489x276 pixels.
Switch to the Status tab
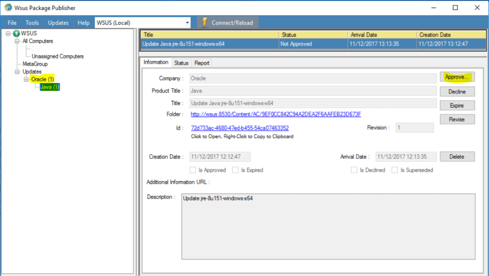click(x=181, y=62)
